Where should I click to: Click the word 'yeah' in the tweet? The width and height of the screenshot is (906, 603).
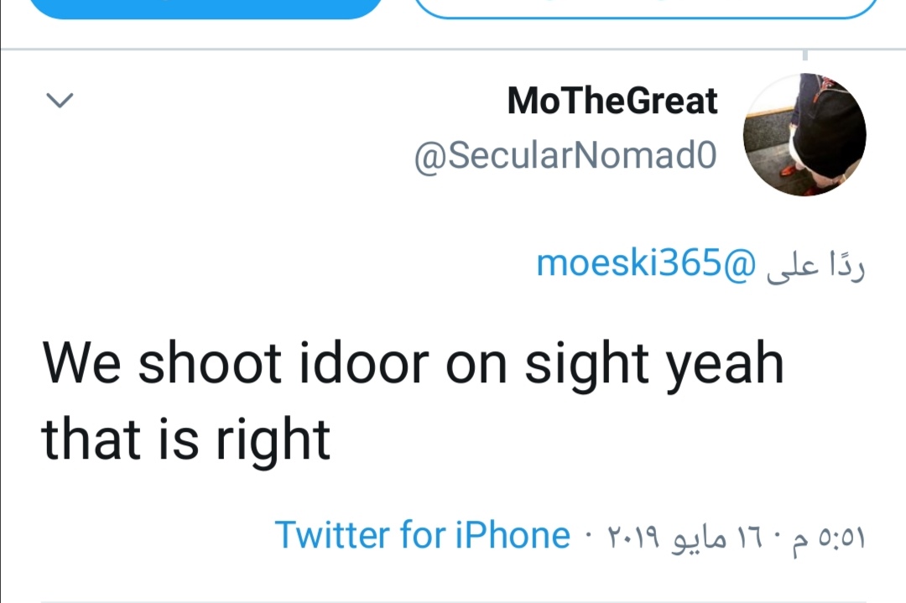(x=725, y=363)
